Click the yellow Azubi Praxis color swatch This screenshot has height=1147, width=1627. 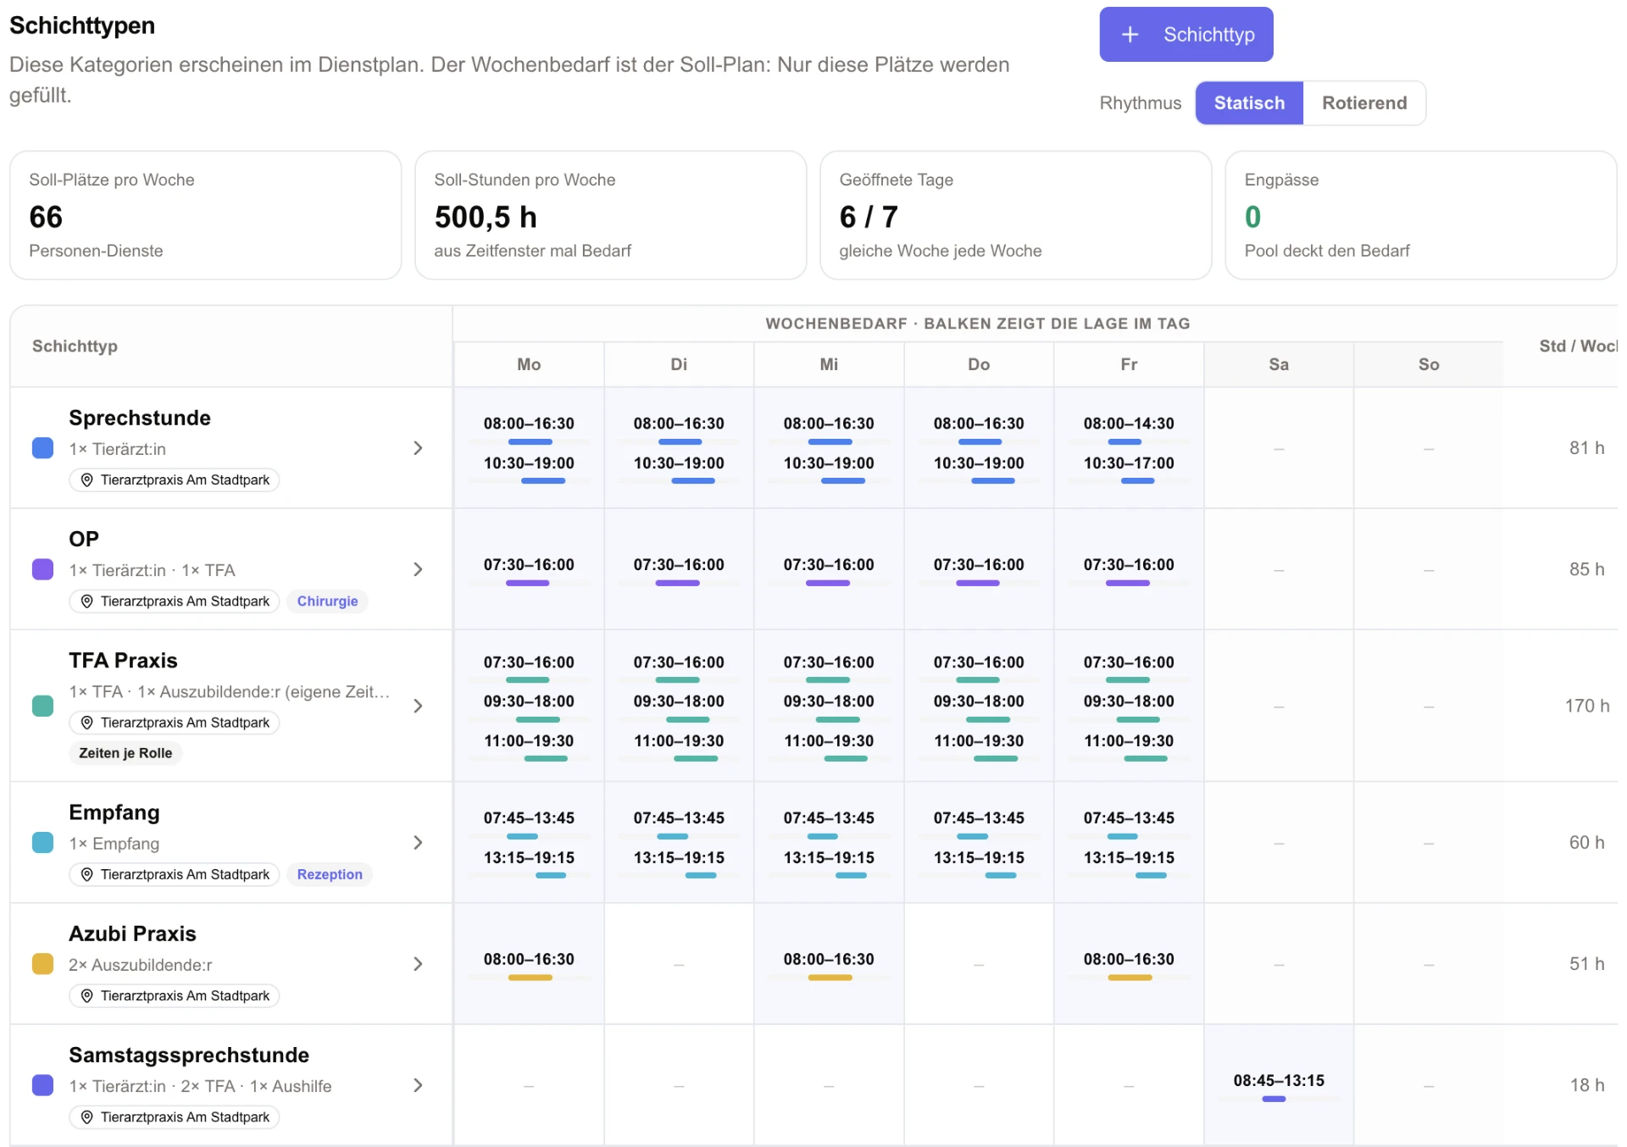coord(42,964)
